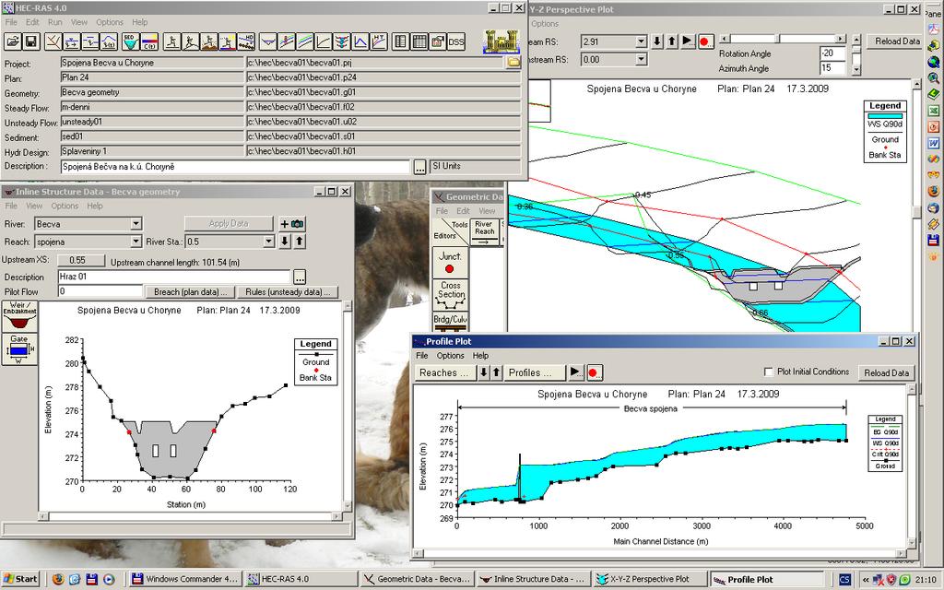Viewport: 944px width, 590px height.
Task: Switch to Windows Commander in the taskbar
Action: point(184,579)
